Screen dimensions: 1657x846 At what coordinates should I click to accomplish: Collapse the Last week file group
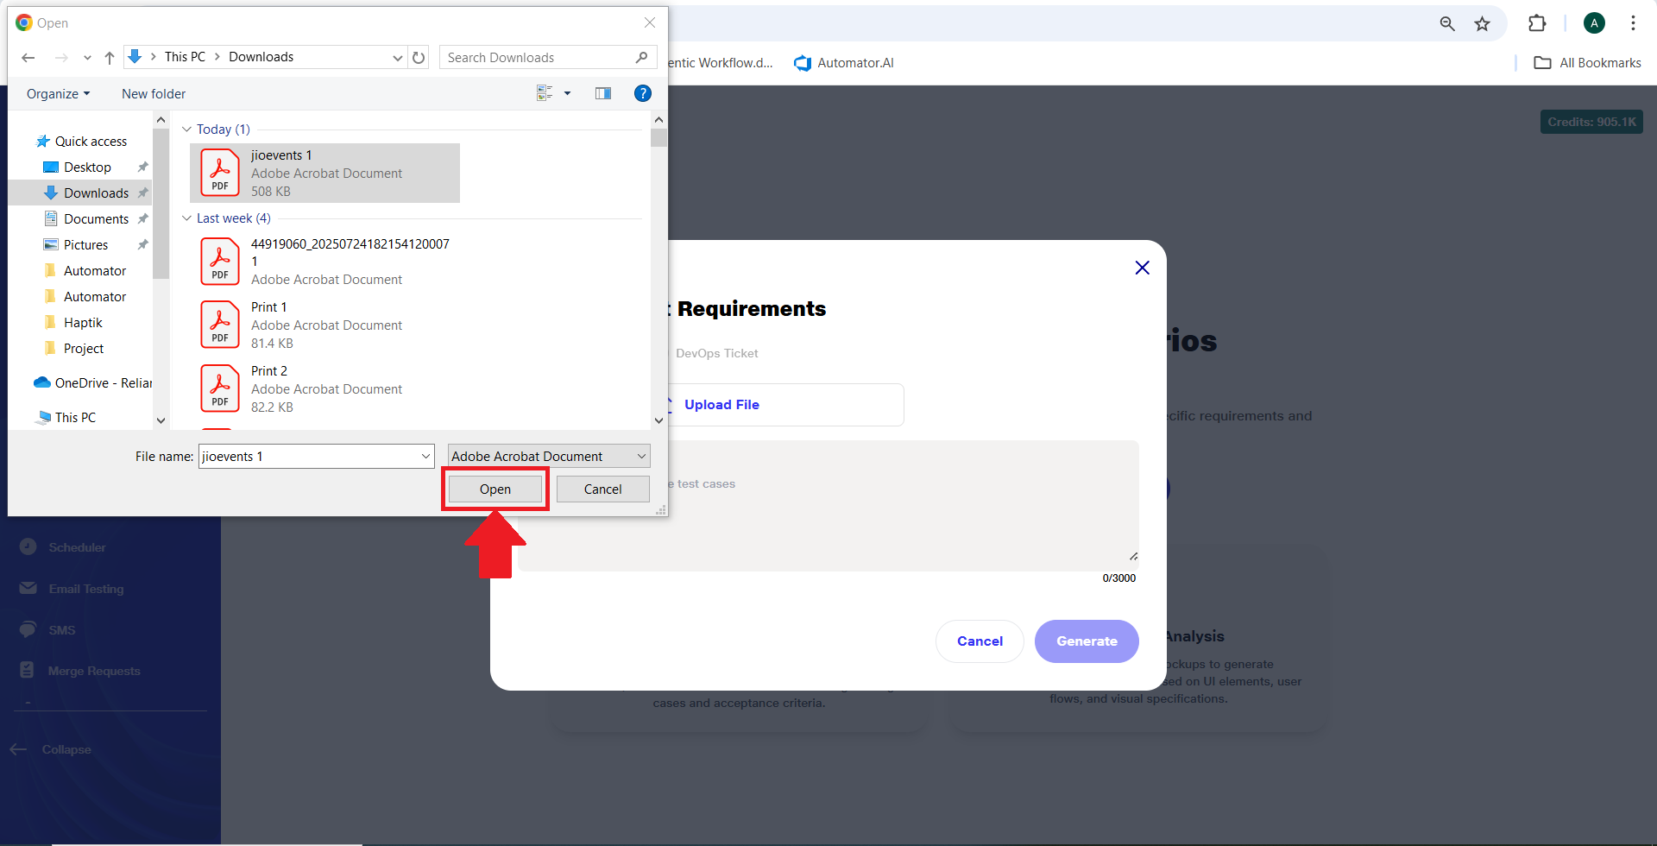[186, 218]
